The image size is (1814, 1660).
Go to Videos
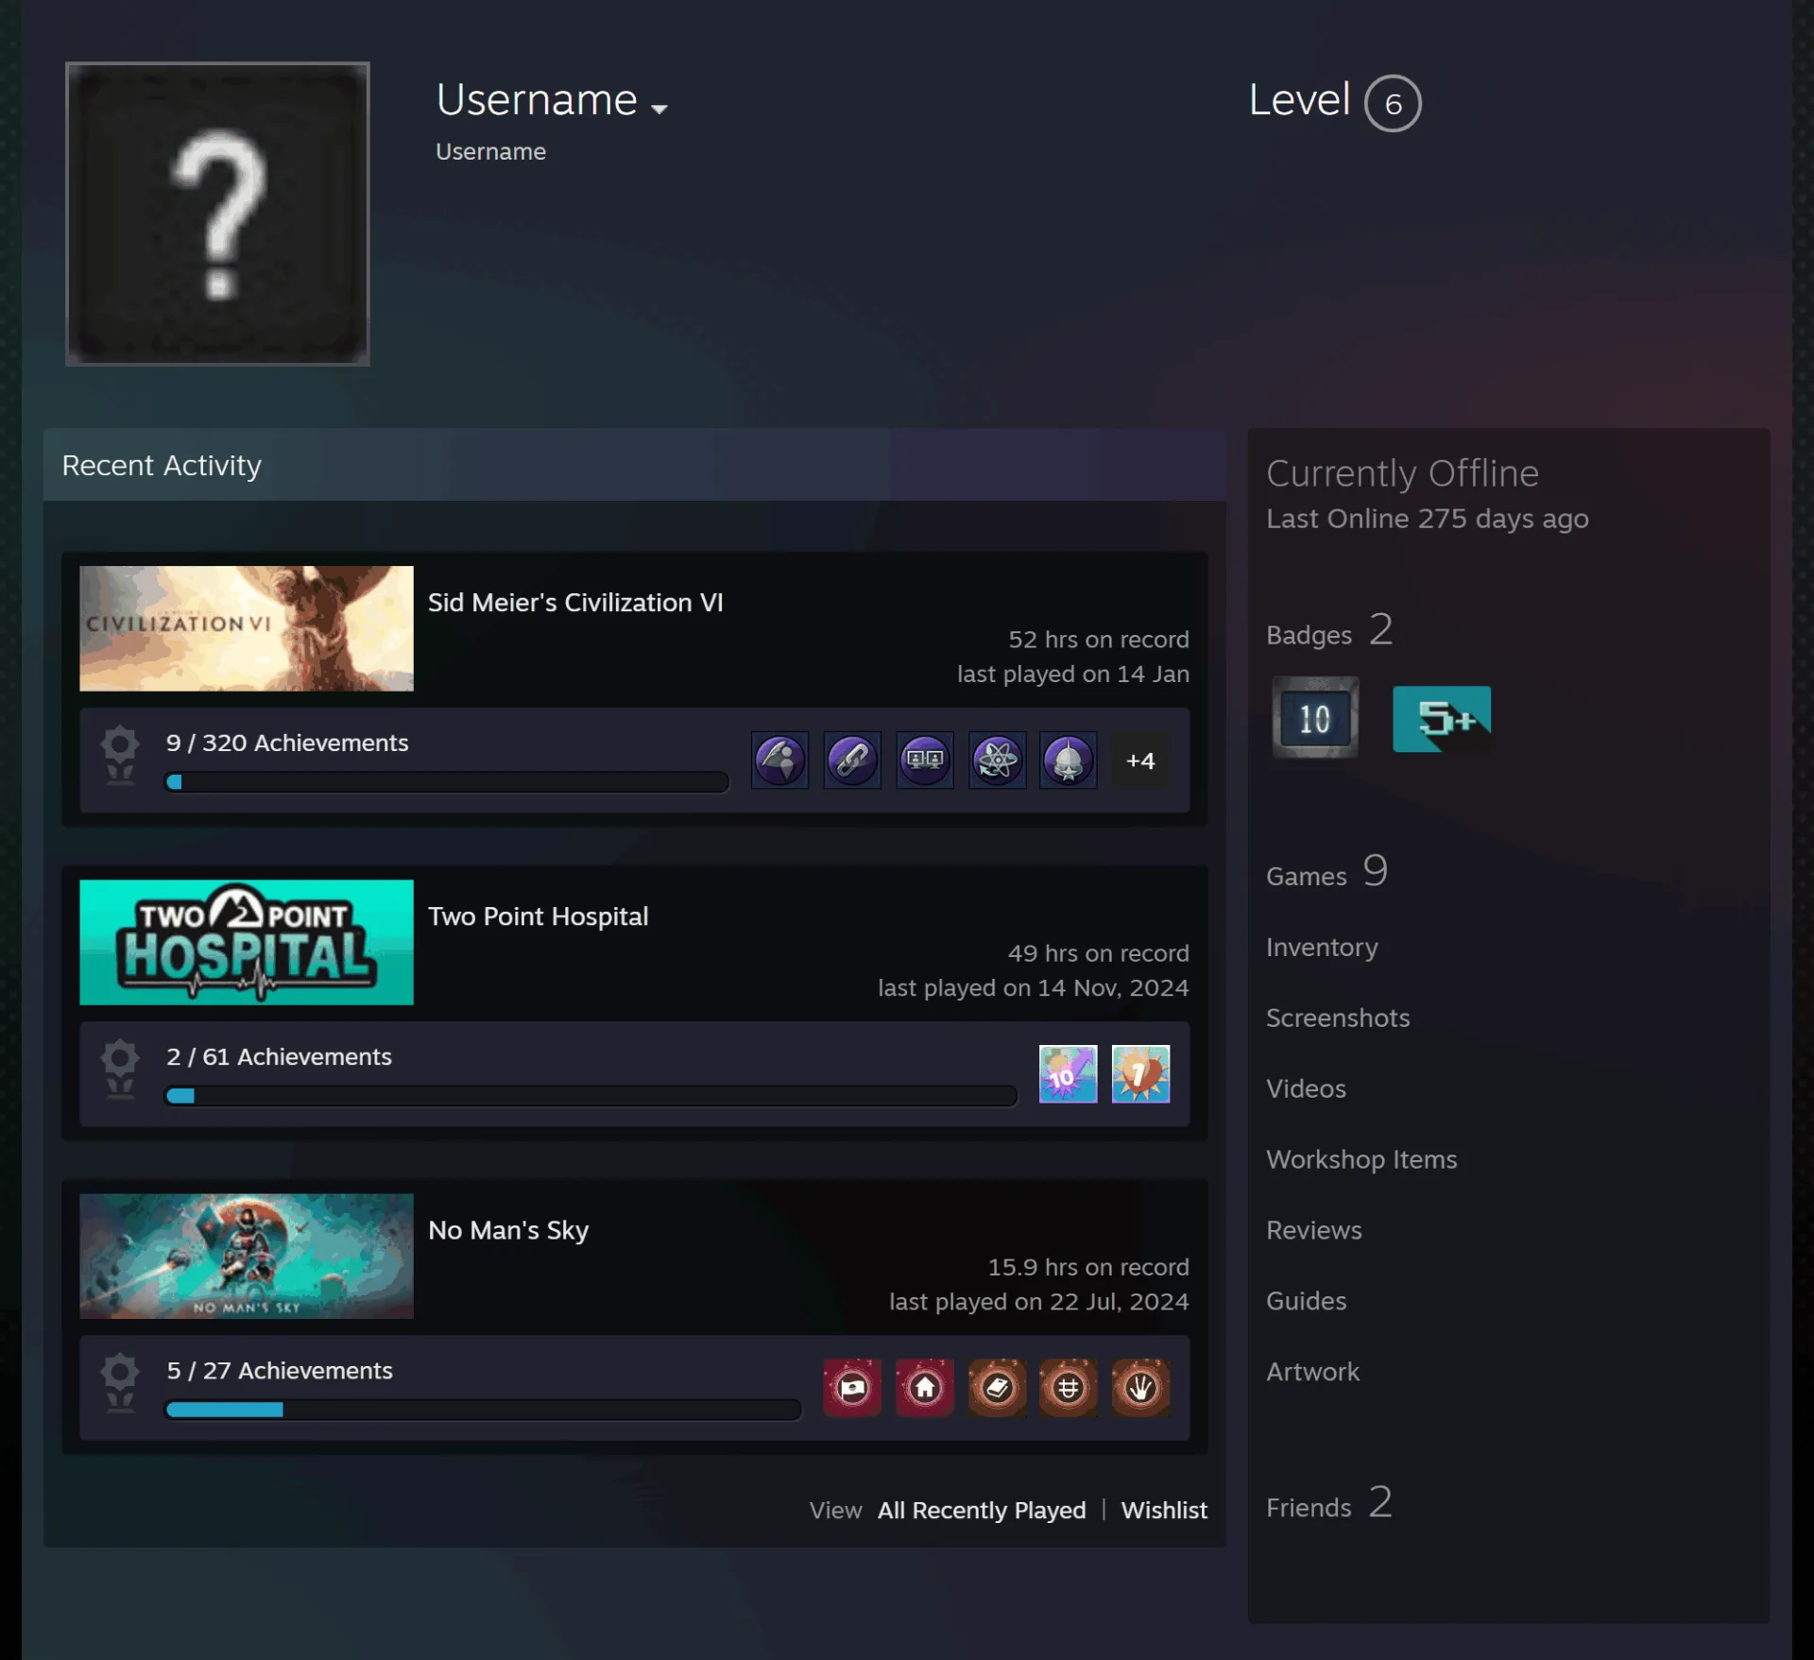click(x=1306, y=1088)
